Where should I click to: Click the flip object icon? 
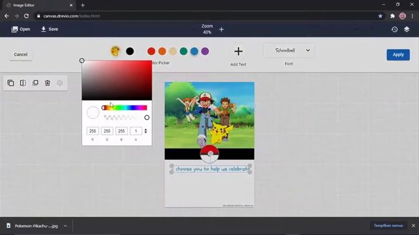pyautogui.click(x=23, y=83)
